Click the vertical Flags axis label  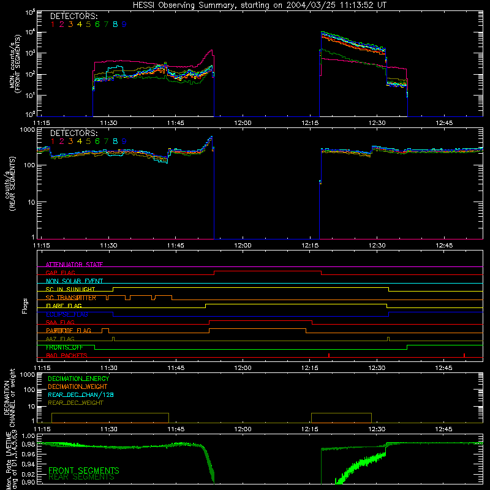click(x=25, y=306)
